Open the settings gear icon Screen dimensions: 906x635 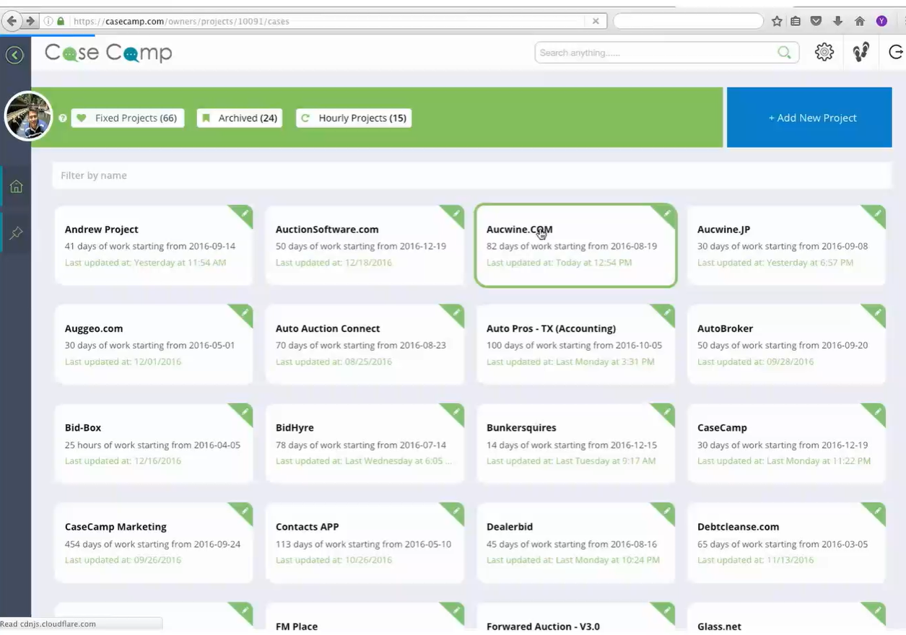click(x=824, y=51)
